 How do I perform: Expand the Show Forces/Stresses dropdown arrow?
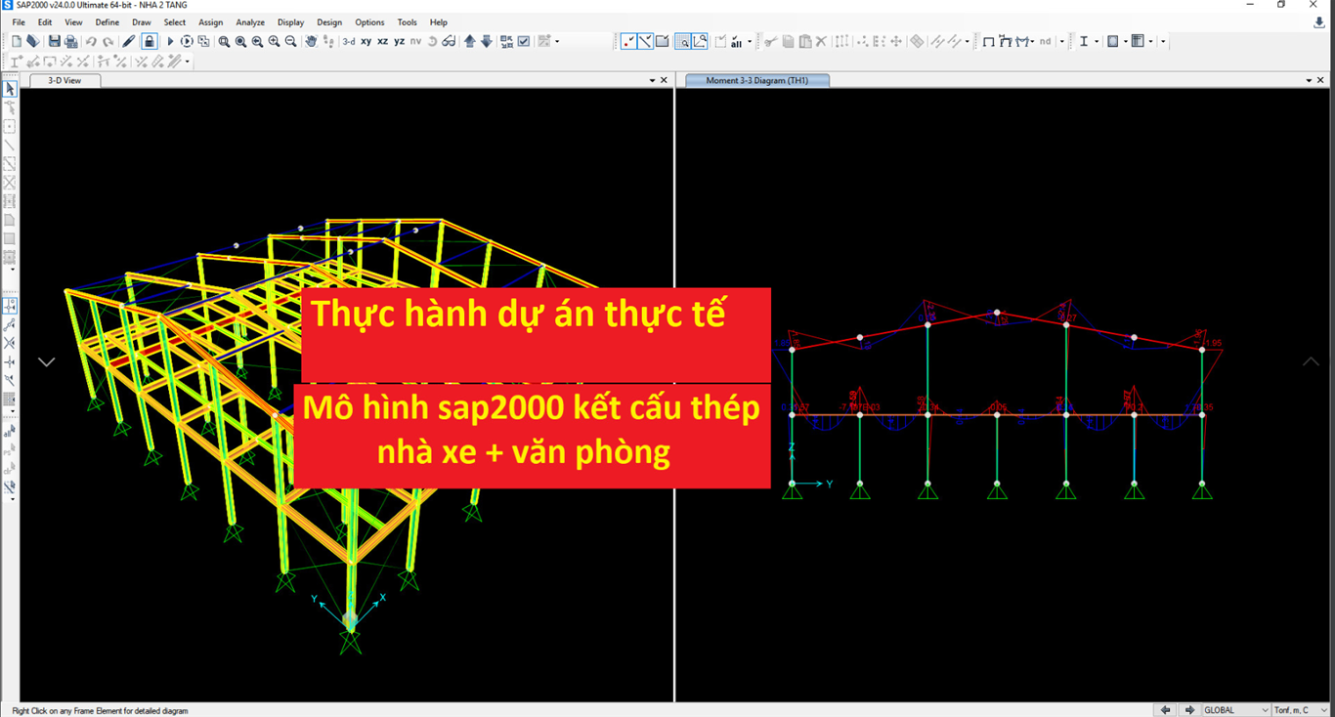click(1031, 41)
